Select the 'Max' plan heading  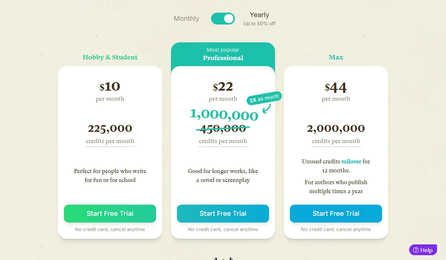point(336,57)
